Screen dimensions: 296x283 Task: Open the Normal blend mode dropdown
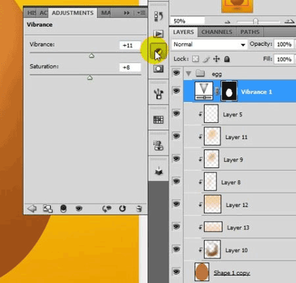click(x=209, y=45)
